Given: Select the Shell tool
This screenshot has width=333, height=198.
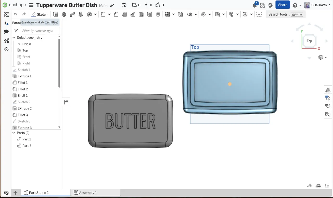Looking at the screenshot, I should pos(141,14).
